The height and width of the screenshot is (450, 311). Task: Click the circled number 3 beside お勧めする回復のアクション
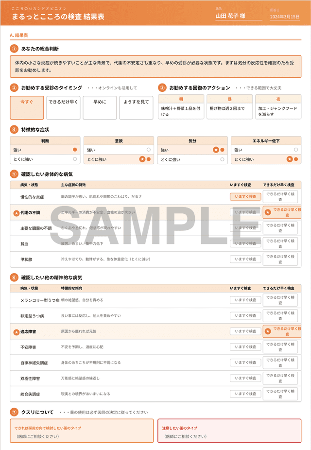[162, 87]
